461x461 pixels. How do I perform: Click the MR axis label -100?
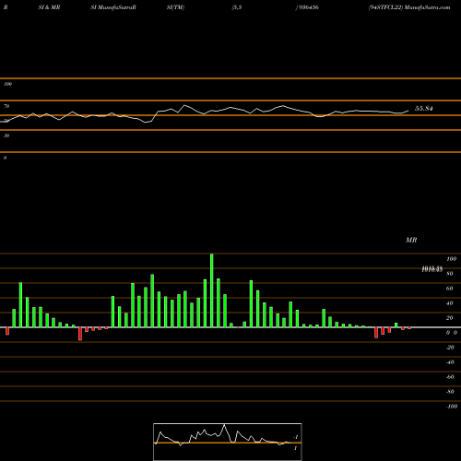(x=452, y=407)
